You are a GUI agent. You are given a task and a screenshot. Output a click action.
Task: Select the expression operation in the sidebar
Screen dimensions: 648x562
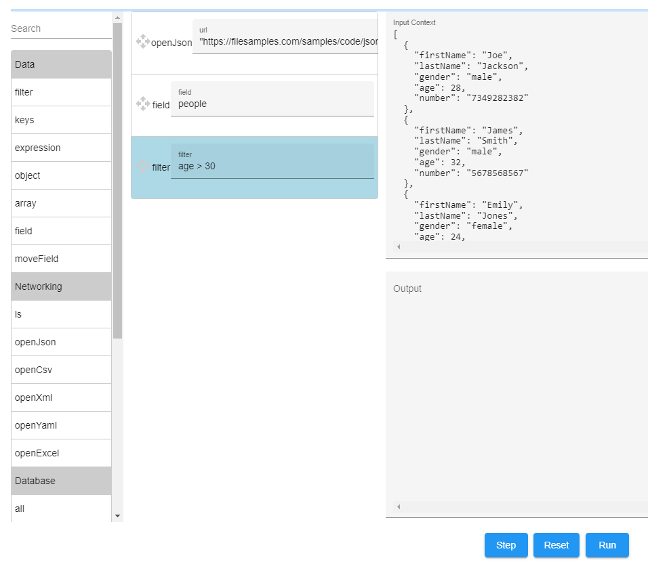61,147
